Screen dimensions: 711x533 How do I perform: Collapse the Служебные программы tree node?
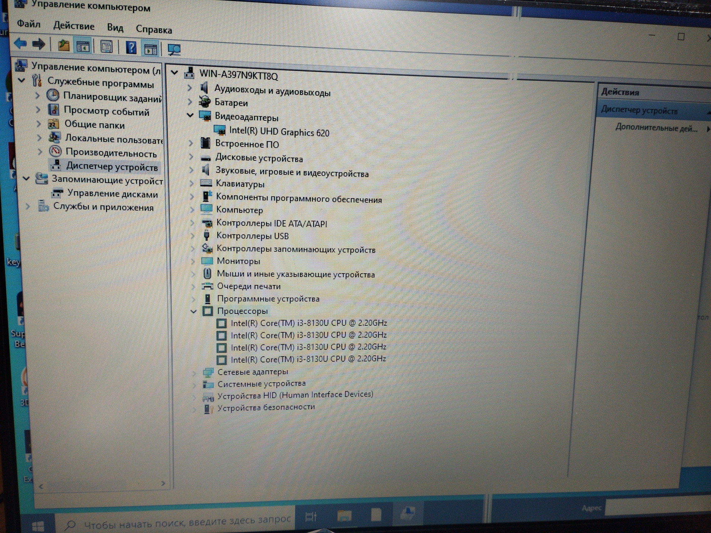coord(21,80)
